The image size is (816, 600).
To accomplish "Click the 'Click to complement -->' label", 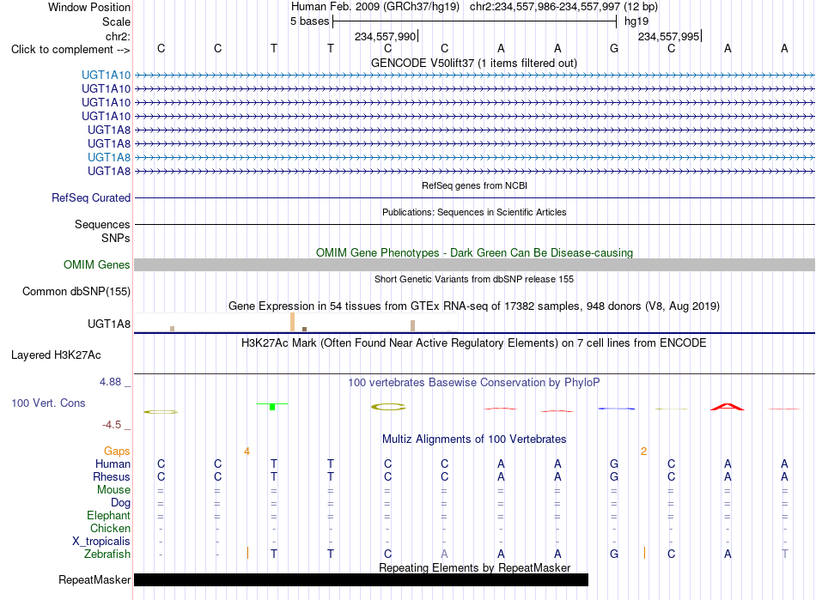I will (x=70, y=50).
